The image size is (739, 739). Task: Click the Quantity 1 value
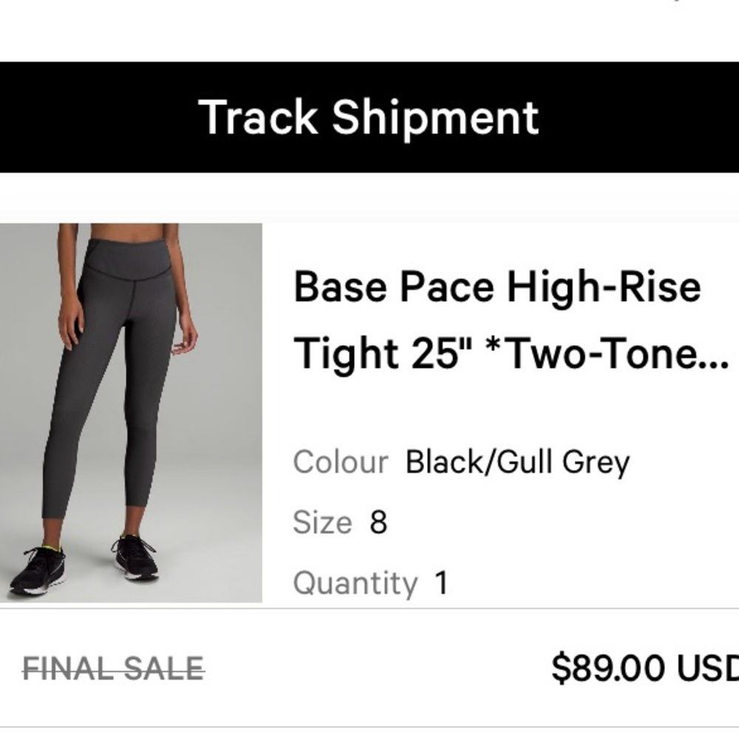440,583
